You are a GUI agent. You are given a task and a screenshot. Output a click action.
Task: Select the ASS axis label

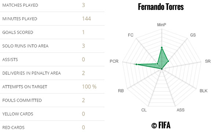[181, 110]
